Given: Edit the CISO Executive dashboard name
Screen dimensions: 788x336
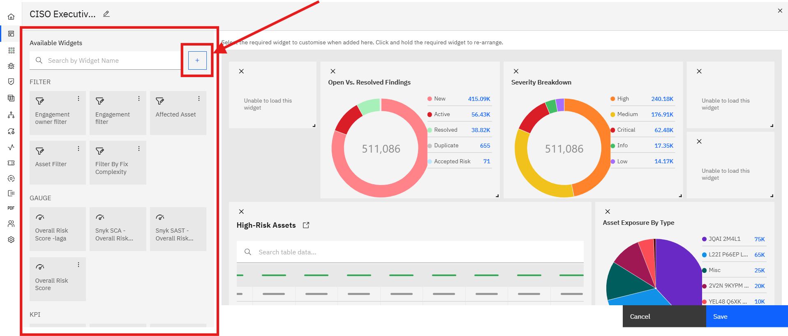Looking at the screenshot, I should [106, 14].
